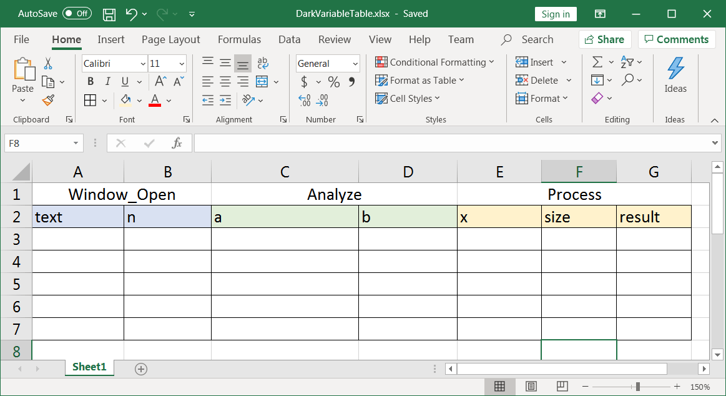Add a new sheet with plus button
Viewport: 726px width, 396px height.
(141, 369)
